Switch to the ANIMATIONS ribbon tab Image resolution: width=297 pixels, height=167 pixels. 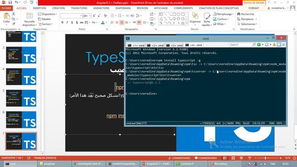[101, 8]
